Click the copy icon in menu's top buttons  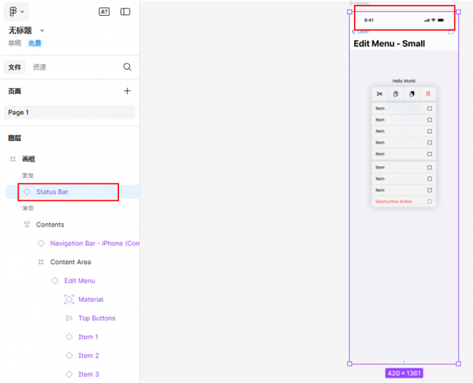click(x=396, y=94)
